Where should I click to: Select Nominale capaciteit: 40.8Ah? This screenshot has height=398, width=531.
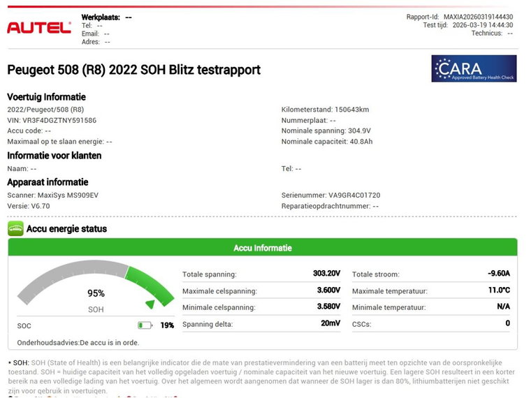click(x=327, y=142)
